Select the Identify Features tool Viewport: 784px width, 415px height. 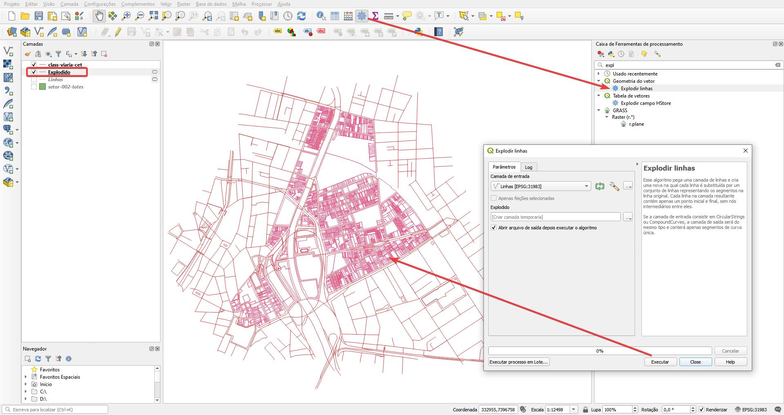(321, 16)
